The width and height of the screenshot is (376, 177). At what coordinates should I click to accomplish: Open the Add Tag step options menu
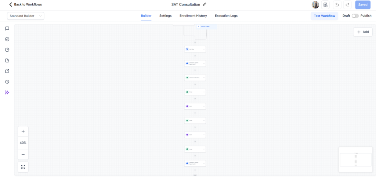[x=204, y=49]
